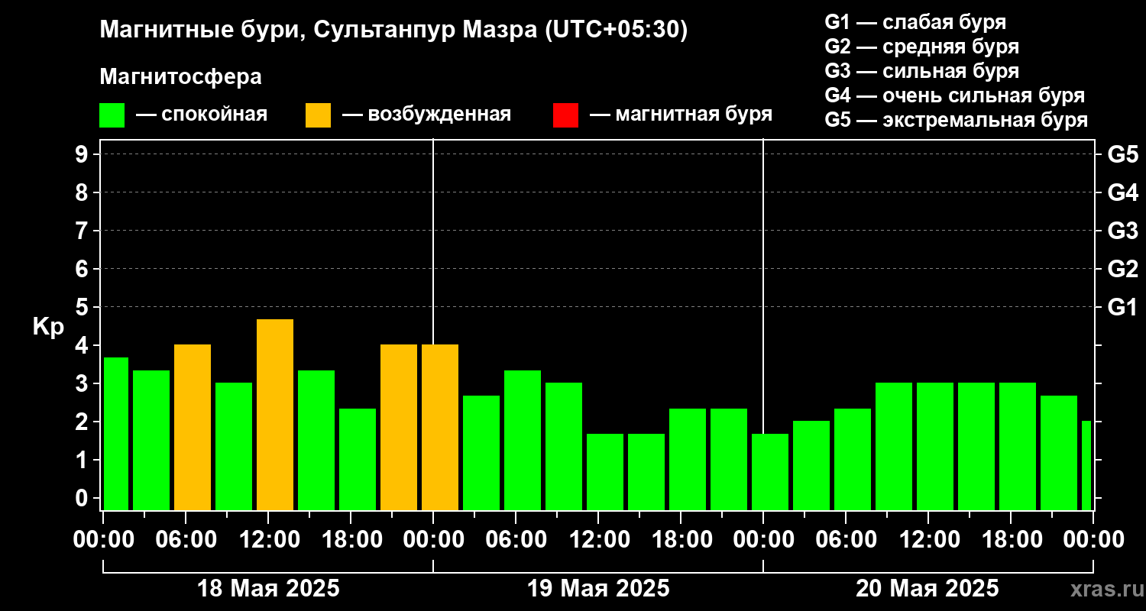The width and height of the screenshot is (1146, 611).
Task: Click the first green bar of 18 May
Action: point(116,434)
